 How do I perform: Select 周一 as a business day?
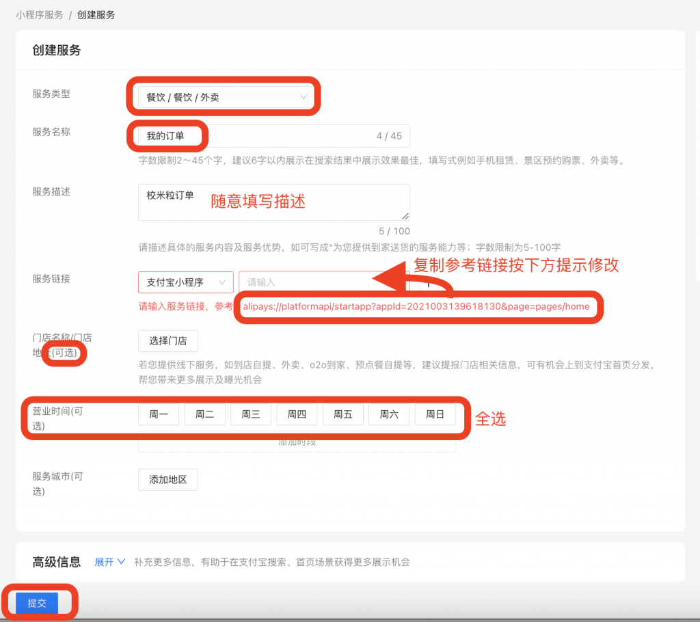coord(158,414)
